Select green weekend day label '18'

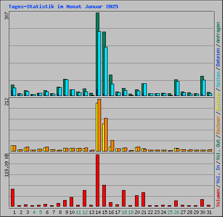point(124,212)
